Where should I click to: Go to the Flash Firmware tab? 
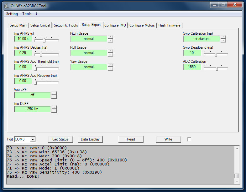(169, 25)
